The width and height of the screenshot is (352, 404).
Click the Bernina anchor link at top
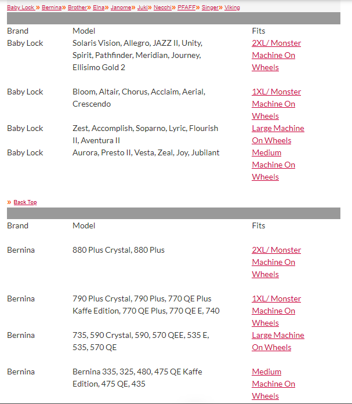pyautogui.click(x=51, y=8)
